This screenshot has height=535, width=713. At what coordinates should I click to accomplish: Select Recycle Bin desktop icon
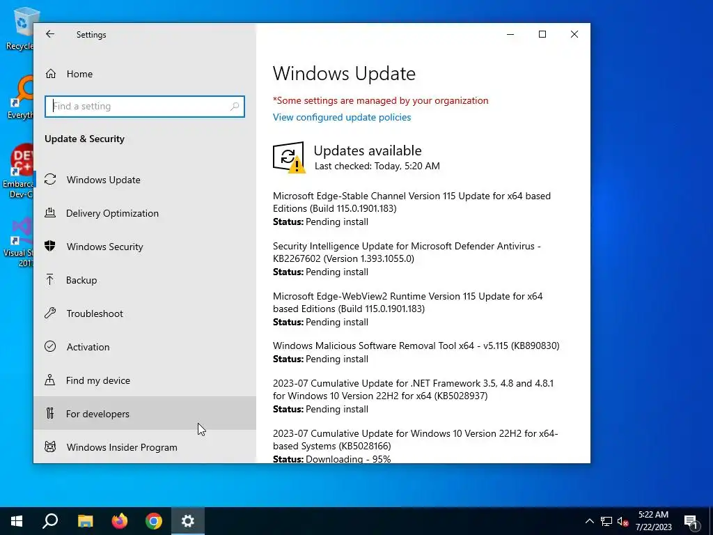(x=19, y=29)
